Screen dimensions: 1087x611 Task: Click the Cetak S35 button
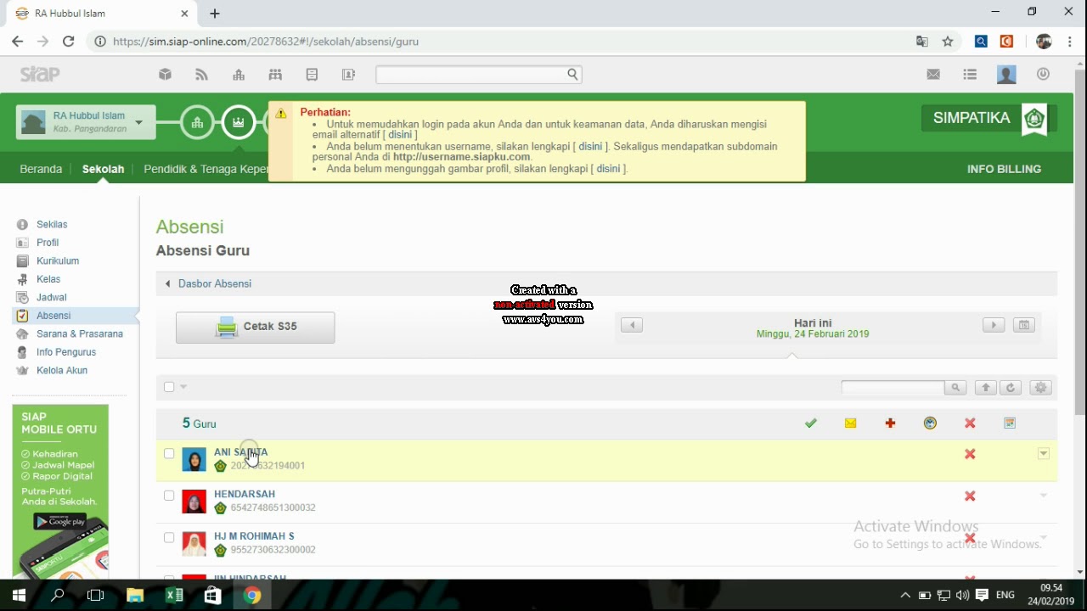pos(255,327)
